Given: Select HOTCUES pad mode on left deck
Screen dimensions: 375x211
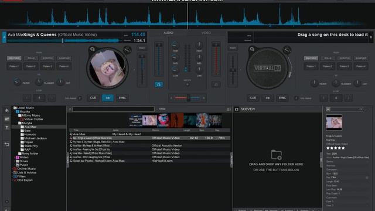Looking at the screenshot, I should click(x=14, y=58).
